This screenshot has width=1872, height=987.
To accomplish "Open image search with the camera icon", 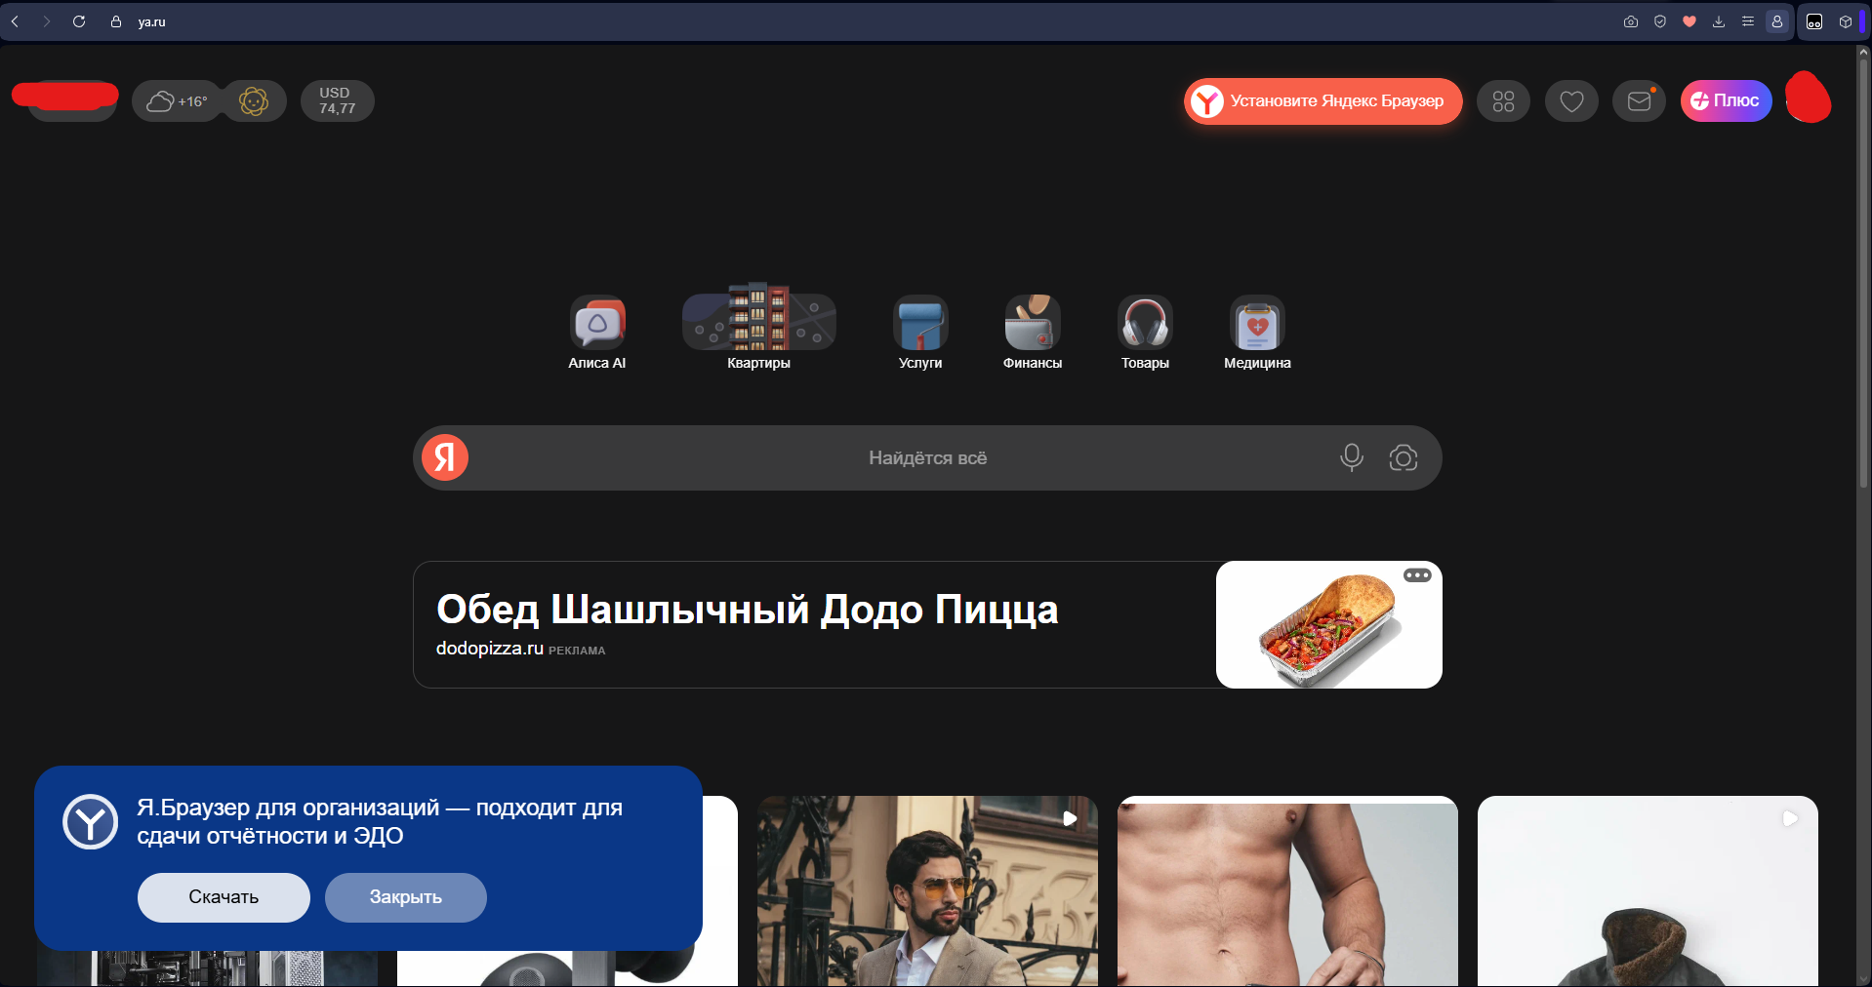I will click(1404, 457).
